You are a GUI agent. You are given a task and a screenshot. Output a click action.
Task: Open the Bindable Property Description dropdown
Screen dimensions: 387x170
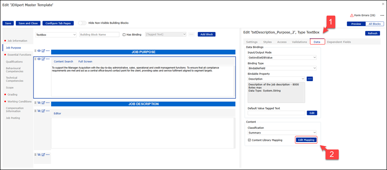pyautogui.click(x=277, y=79)
